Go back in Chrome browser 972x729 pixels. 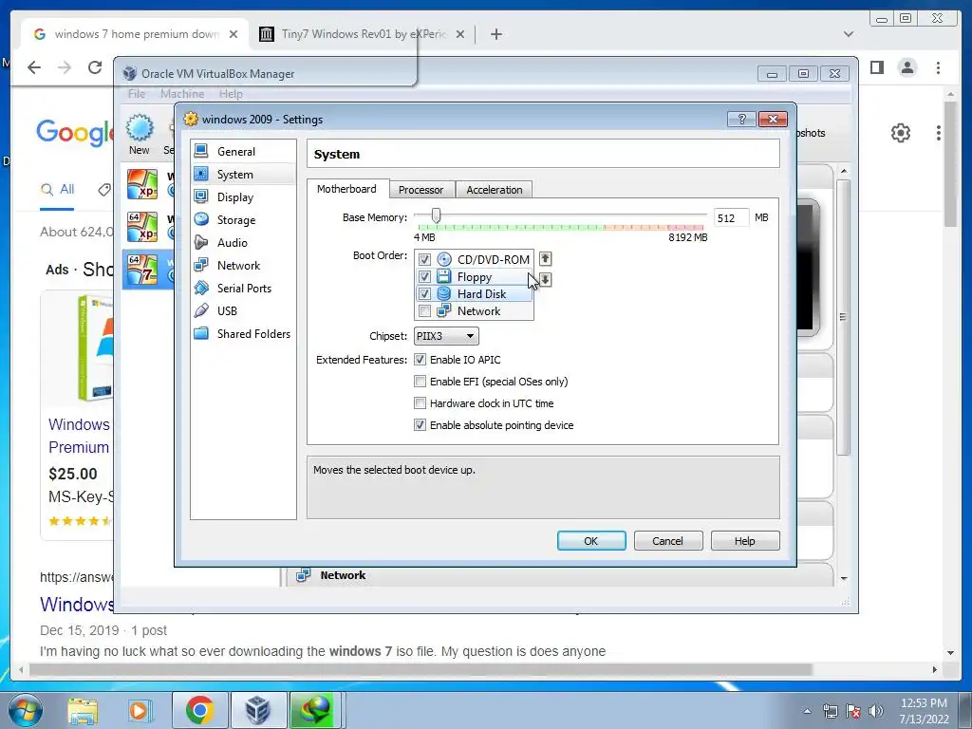[x=34, y=67]
